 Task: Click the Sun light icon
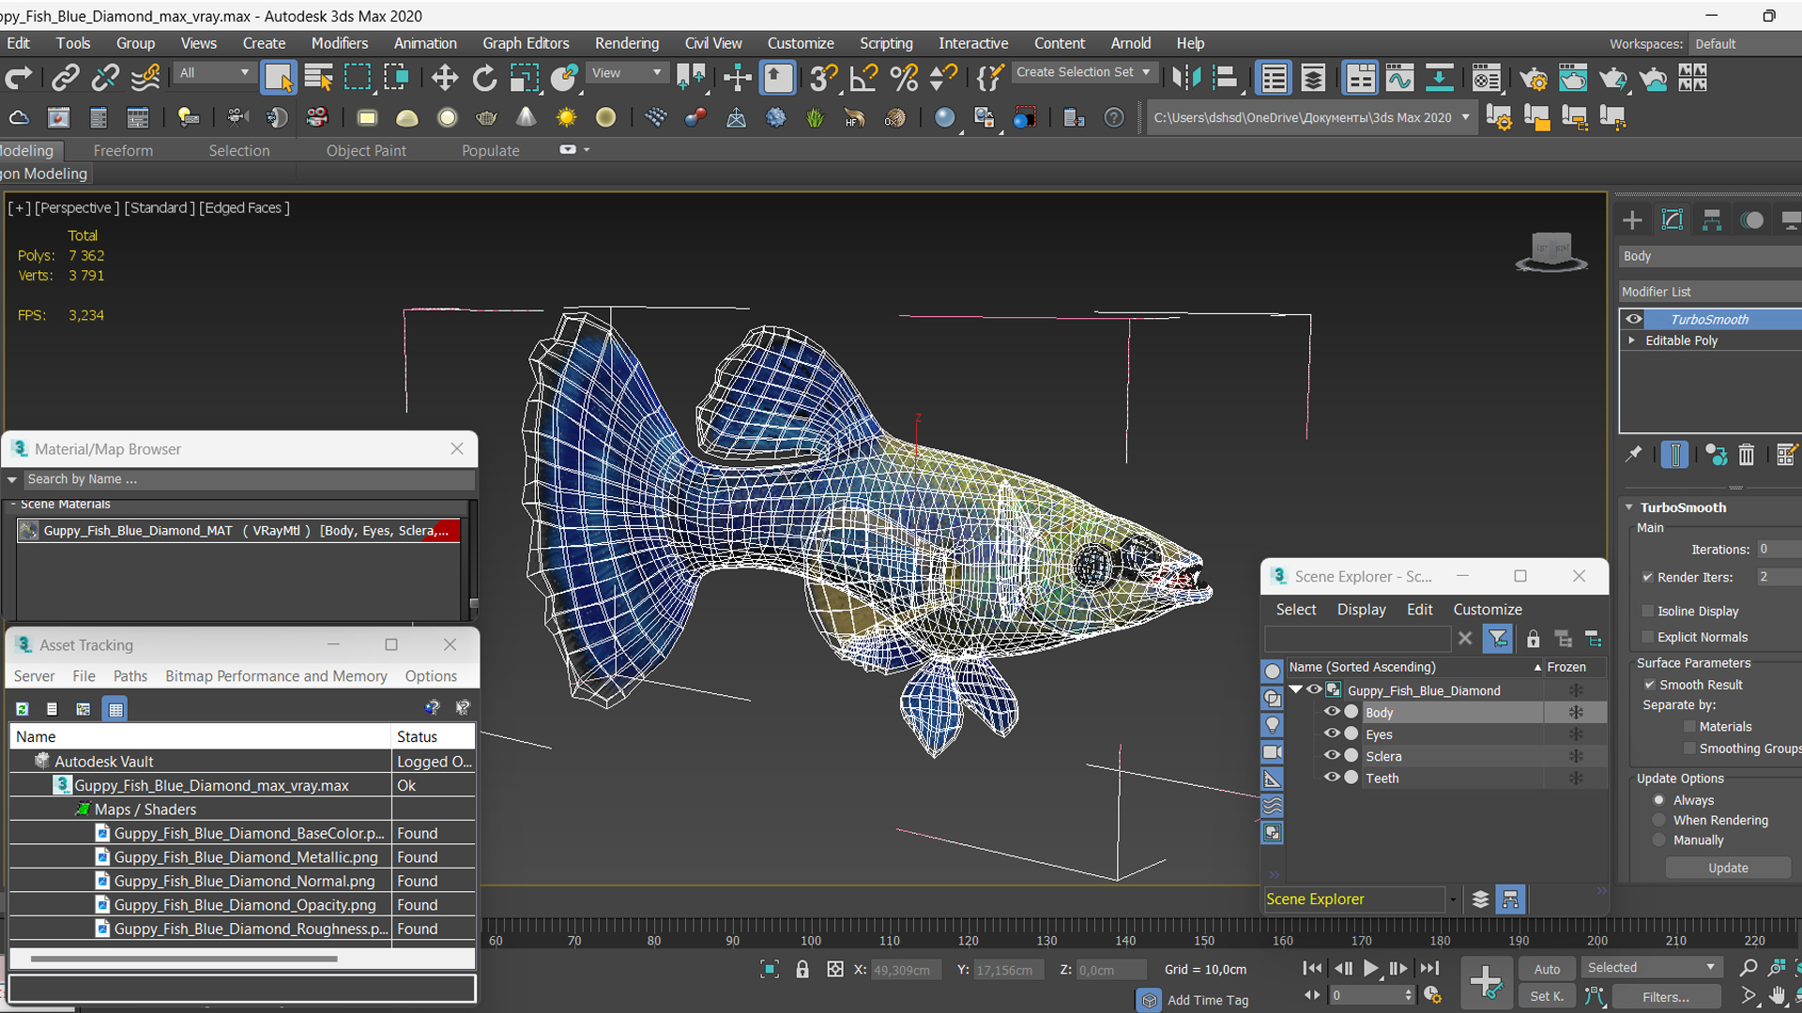point(566,117)
